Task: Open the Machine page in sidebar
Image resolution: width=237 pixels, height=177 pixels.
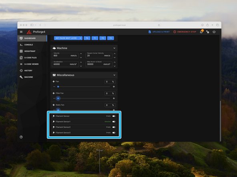Action: pyautogui.click(x=32, y=77)
